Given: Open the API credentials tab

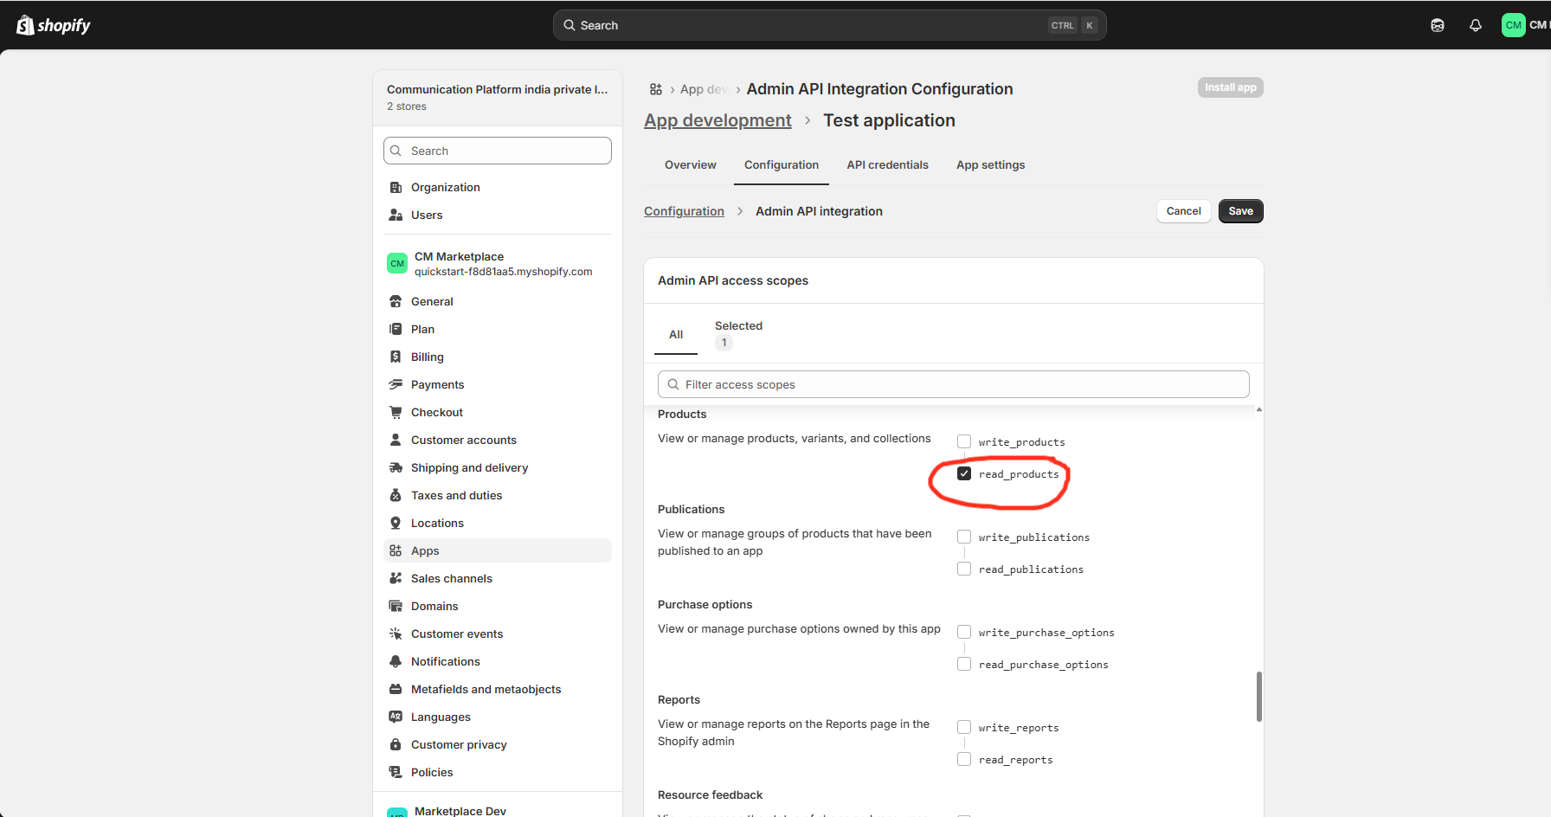Looking at the screenshot, I should (887, 164).
